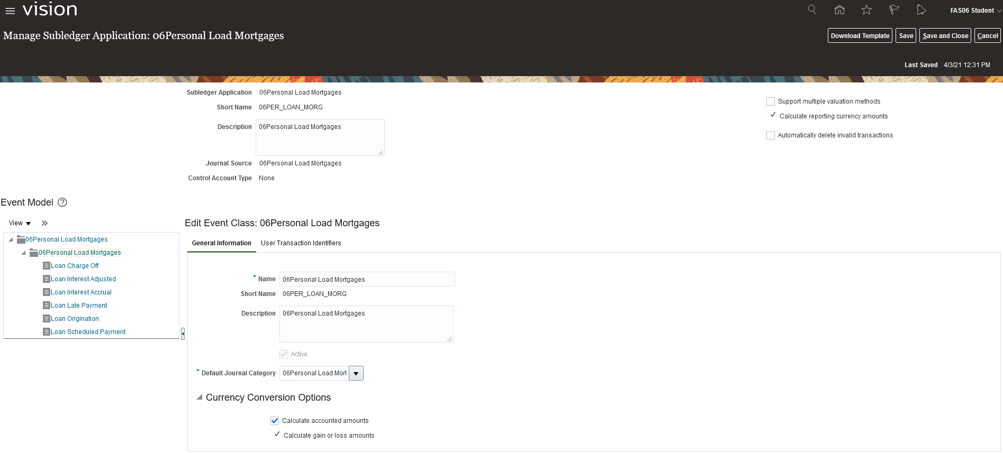
Task: Collapse the event model pane splitter
Action: coord(183,334)
